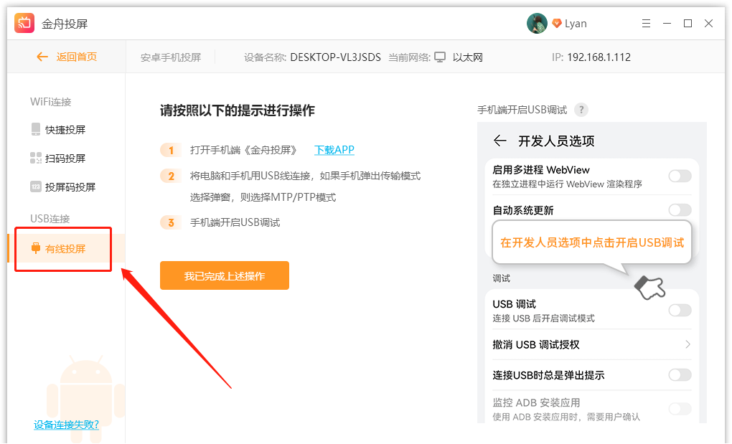This screenshot has height=444, width=732.
Task: Click the 金舟投屏 app logo icon
Action: click(x=24, y=23)
